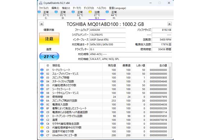211x140 pixels.
Task: Click the transfer mode field SATA/300
Action: point(107,44)
